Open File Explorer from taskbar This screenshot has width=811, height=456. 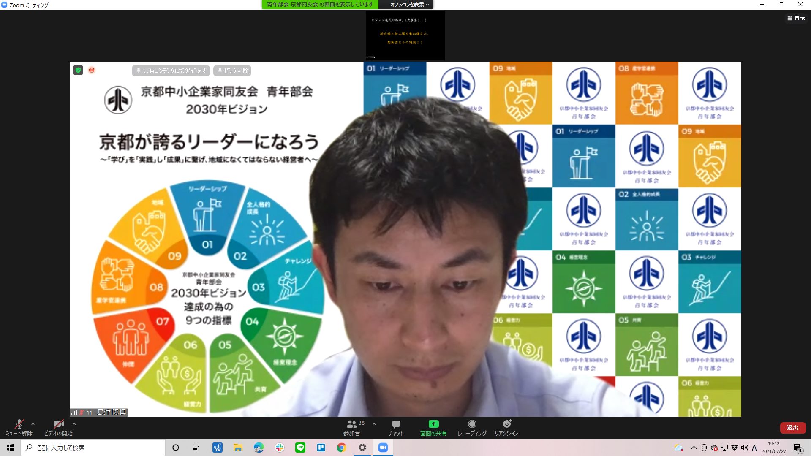tap(238, 448)
